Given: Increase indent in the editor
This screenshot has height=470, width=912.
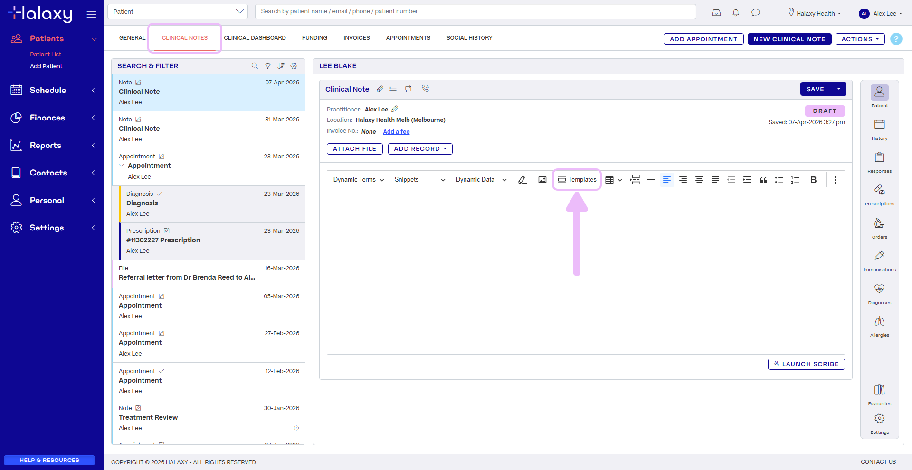Looking at the screenshot, I should (747, 180).
